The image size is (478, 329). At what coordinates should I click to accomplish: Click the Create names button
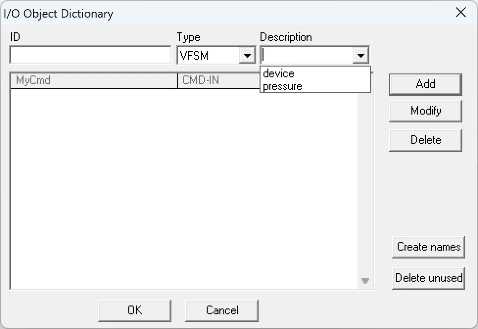coord(428,247)
